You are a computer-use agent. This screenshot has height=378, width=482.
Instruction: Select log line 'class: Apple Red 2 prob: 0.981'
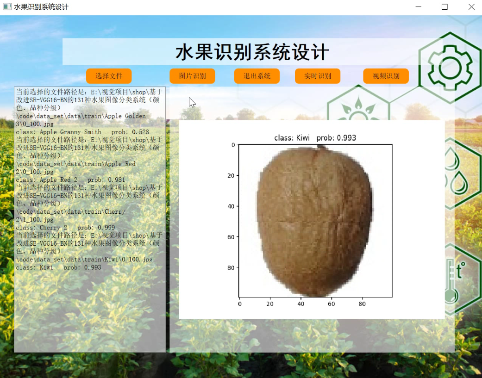pos(70,180)
